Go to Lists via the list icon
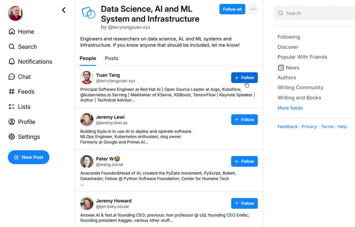Viewport: 355px width, 227px height. click(x=12, y=107)
